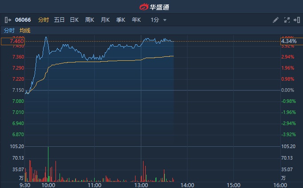
Task: Select the pencil drawing tool icon
Action: [x=275, y=20]
